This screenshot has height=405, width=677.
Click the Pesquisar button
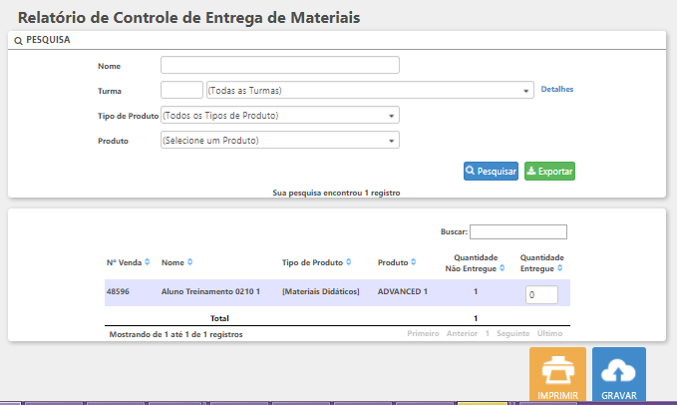(x=491, y=171)
